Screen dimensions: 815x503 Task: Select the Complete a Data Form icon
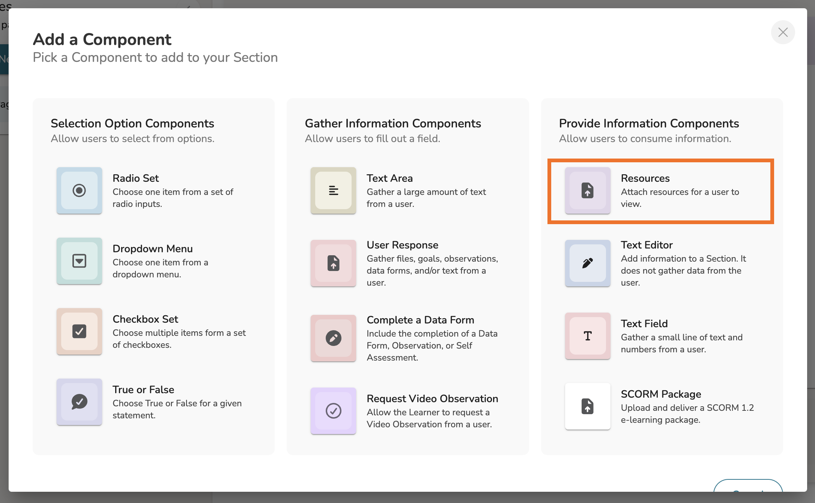[x=333, y=338]
